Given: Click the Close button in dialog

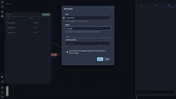Looking at the screenshot, I should [107, 59].
